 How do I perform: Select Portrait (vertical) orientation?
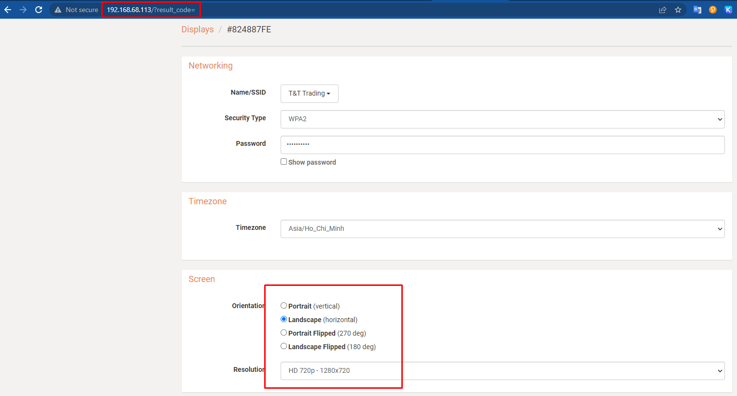coord(284,306)
